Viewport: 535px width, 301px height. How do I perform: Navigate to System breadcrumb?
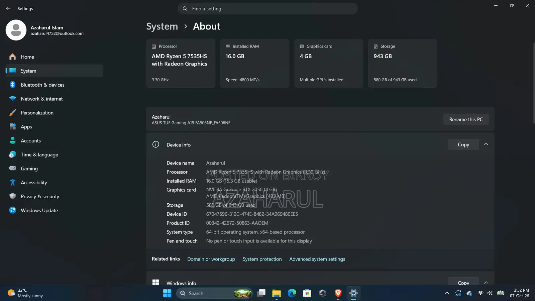(162, 26)
